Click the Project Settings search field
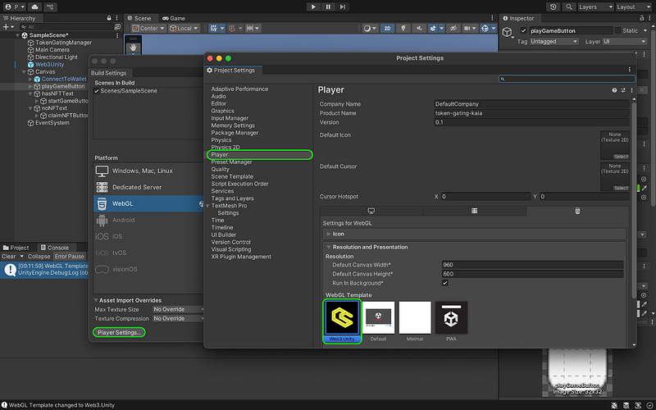The width and height of the screenshot is (656, 410). 567,79
